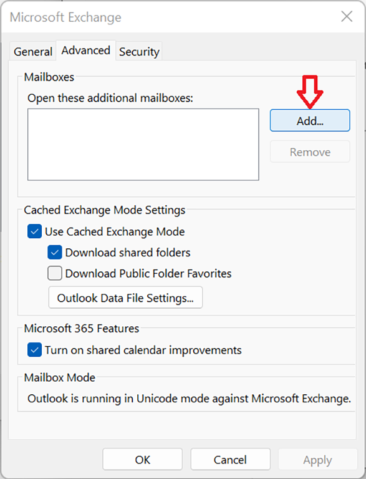Click the Add... mailbox button

(310, 120)
